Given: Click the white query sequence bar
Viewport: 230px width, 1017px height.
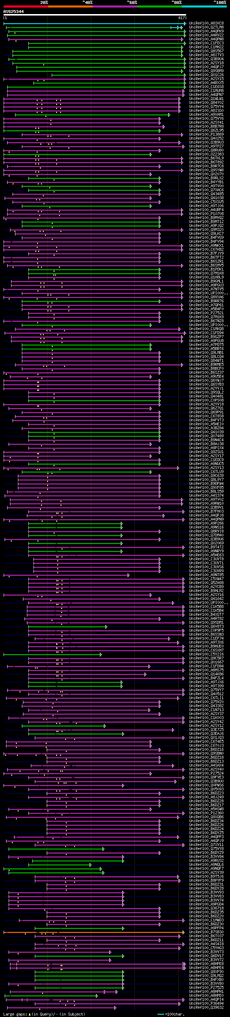Looking at the screenshot, I should [95, 15].
